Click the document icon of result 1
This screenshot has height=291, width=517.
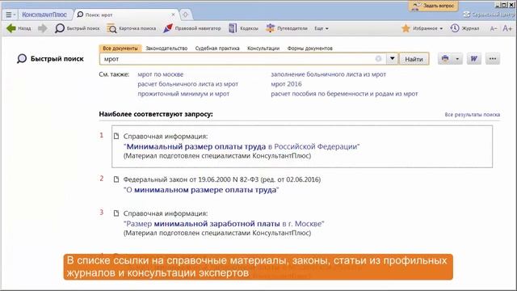(116, 136)
